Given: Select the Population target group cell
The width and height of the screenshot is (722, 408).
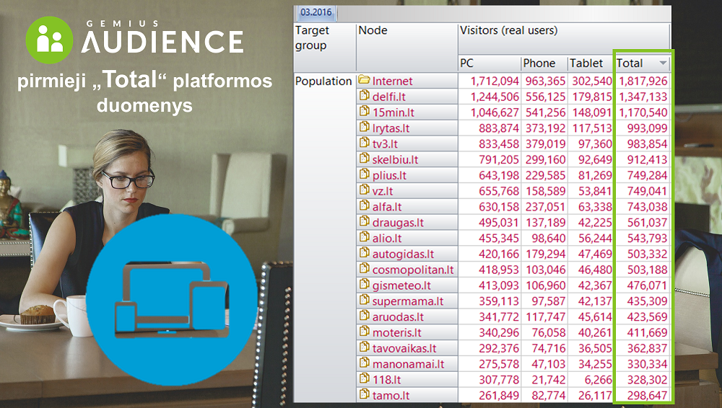Looking at the screenshot, I should 323,81.
